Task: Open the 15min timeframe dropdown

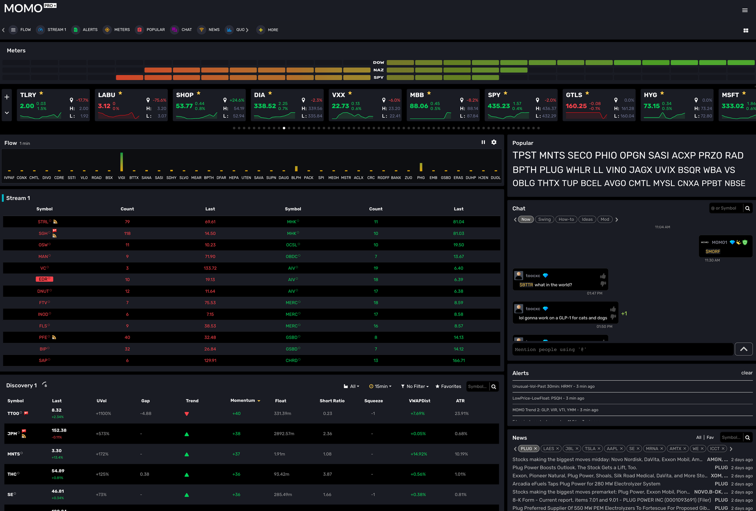Action: tap(380, 386)
